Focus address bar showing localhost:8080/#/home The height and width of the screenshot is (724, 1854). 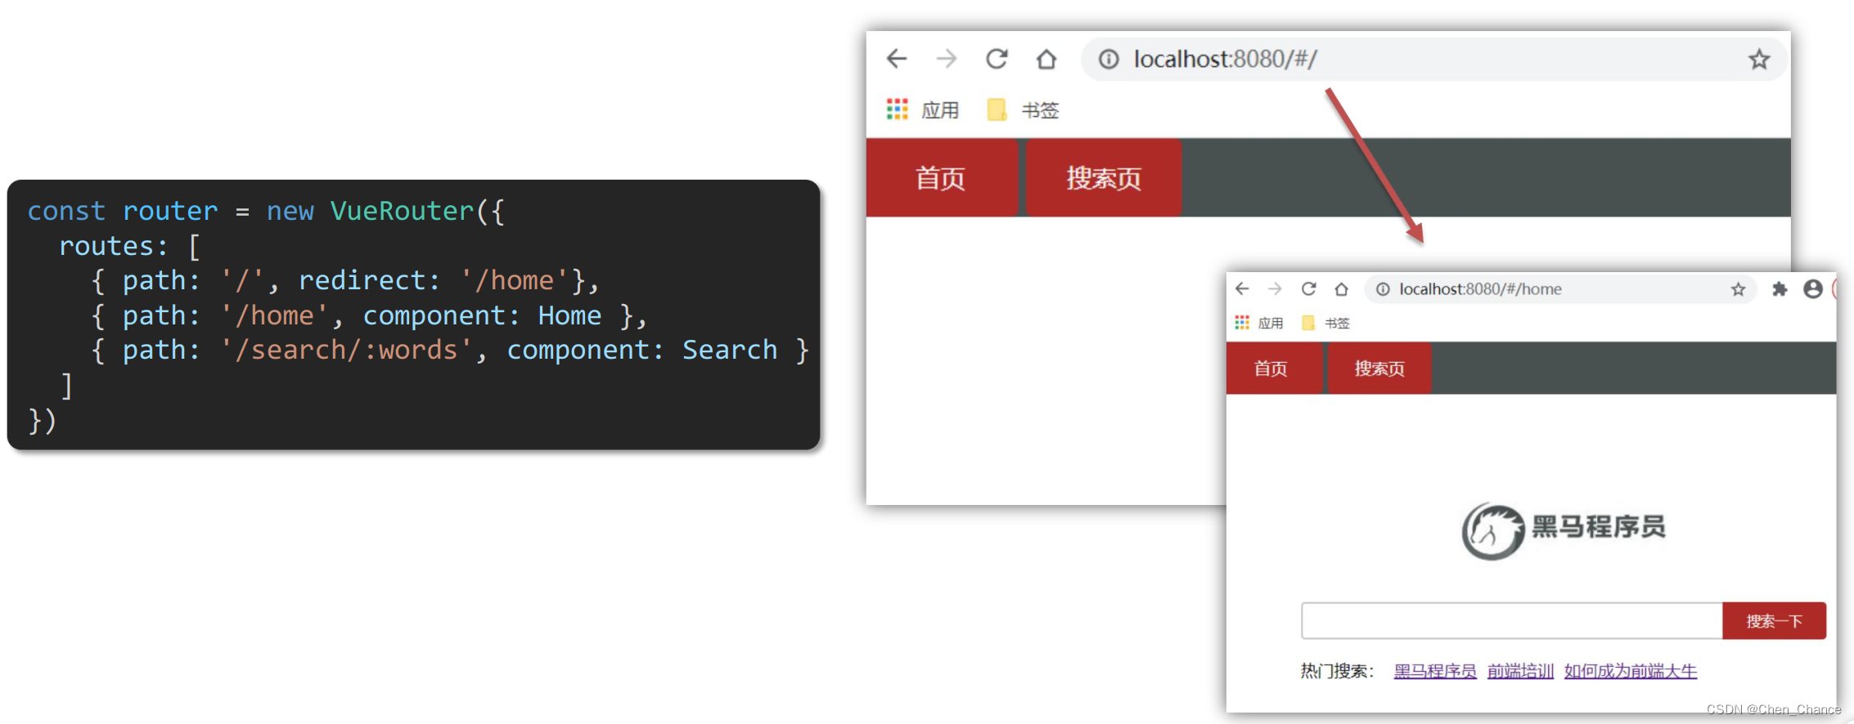click(1559, 289)
